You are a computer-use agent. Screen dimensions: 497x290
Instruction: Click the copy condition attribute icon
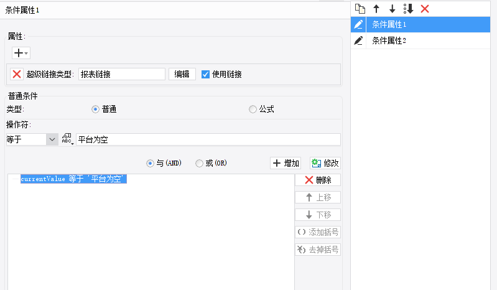pyautogui.click(x=360, y=9)
